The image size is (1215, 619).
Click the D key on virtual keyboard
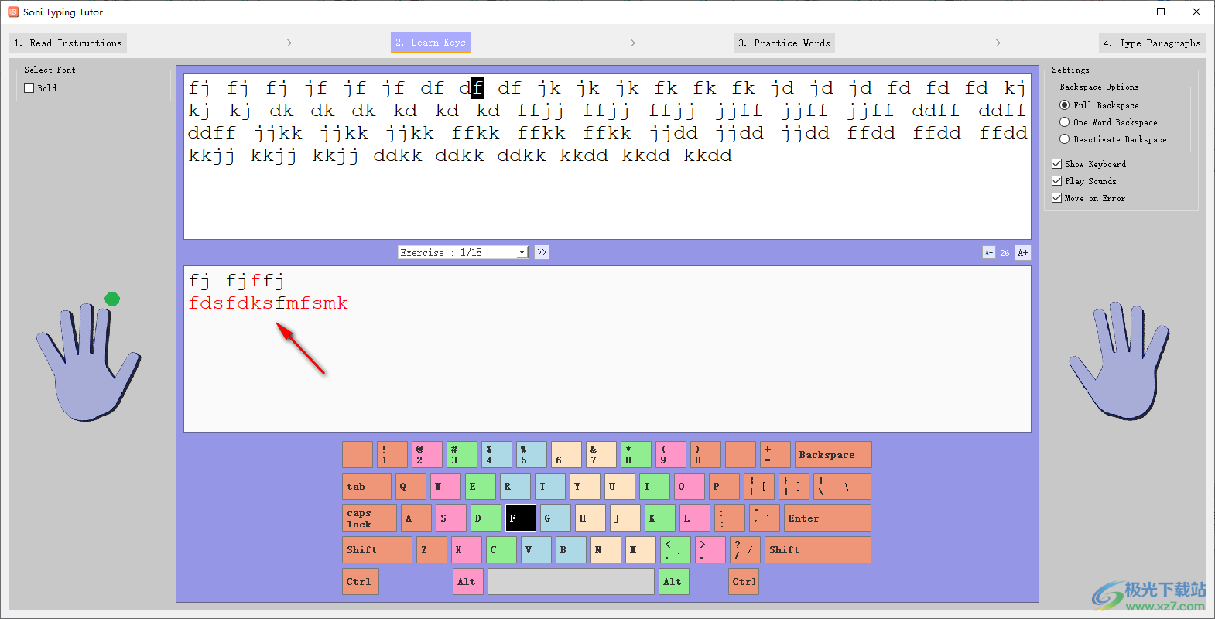485,518
